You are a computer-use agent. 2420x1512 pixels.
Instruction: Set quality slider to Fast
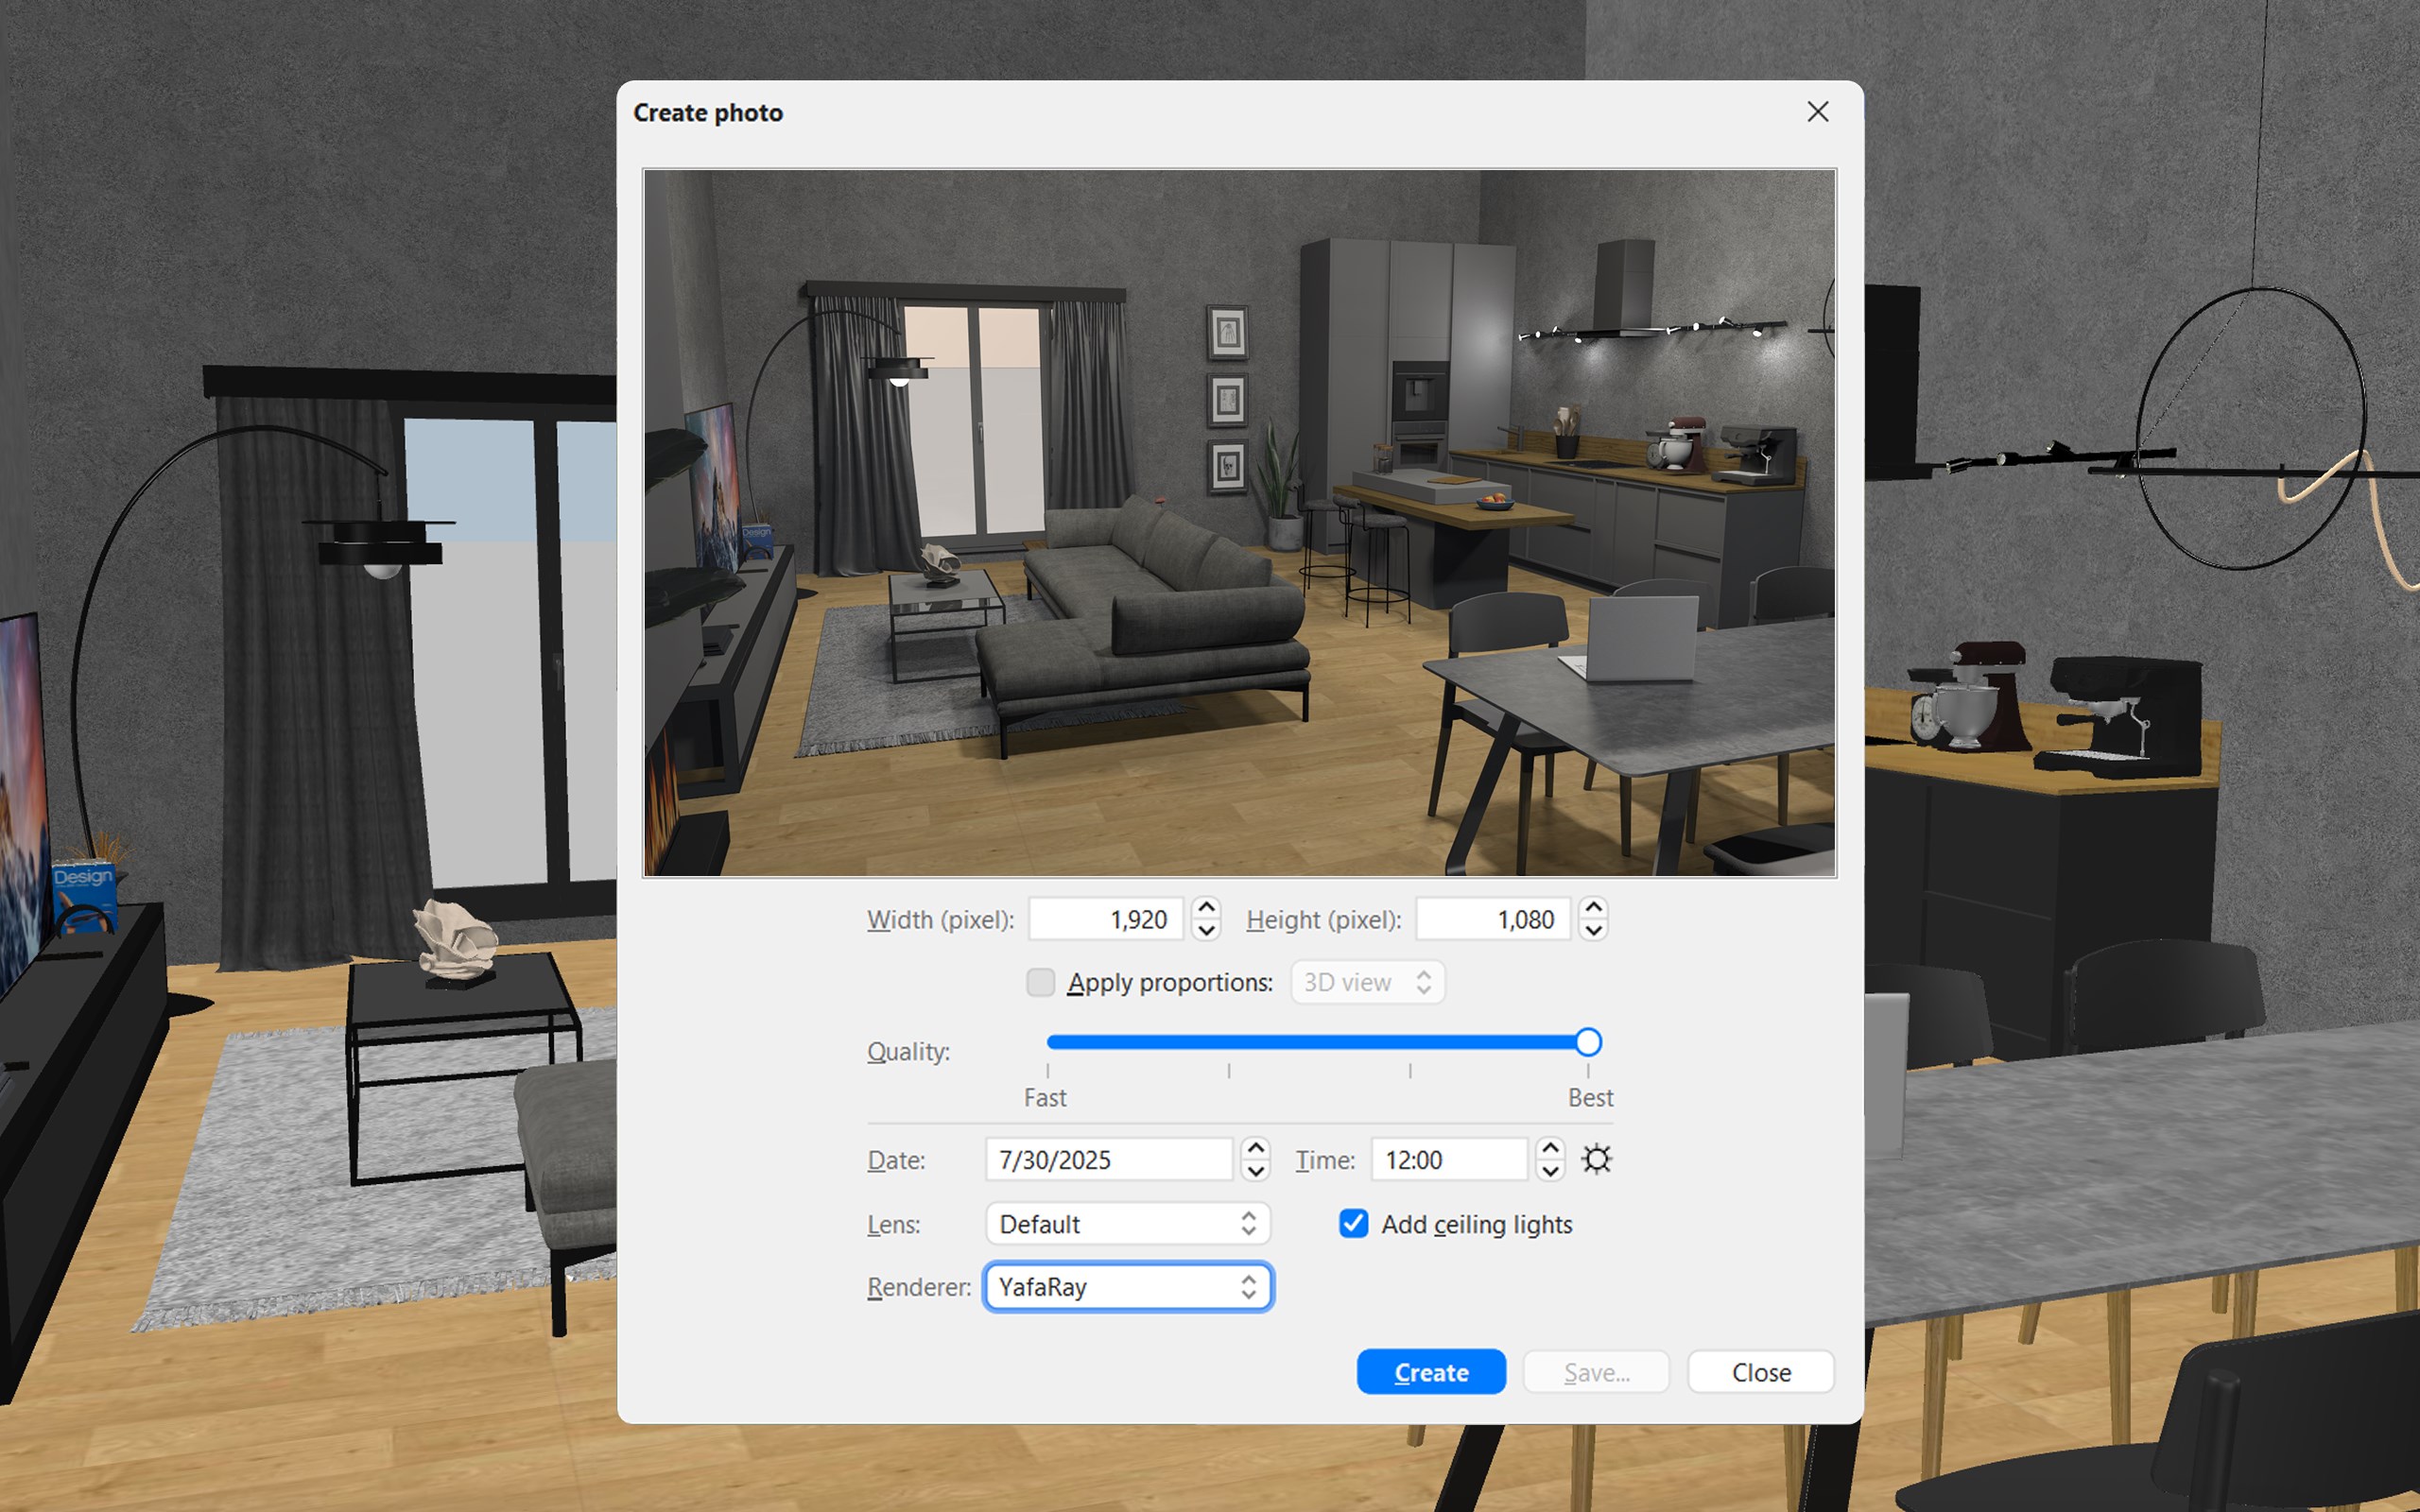coord(1047,1042)
